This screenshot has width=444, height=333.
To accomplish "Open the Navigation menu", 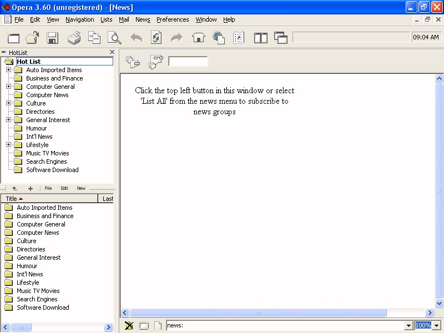I will tap(80, 19).
